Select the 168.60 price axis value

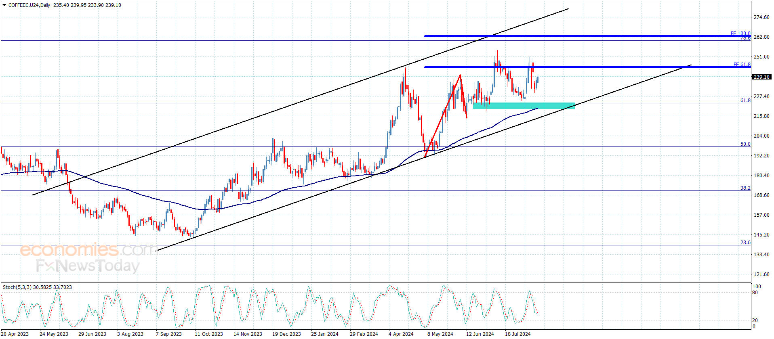761,195
